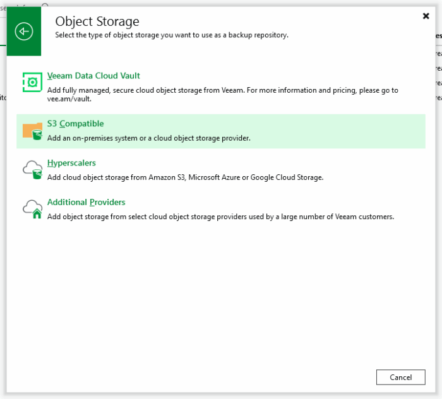The width and height of the screenshot is (442, 399).
Task: Click the Object Storage dialog heading
Action: [97, 21]
